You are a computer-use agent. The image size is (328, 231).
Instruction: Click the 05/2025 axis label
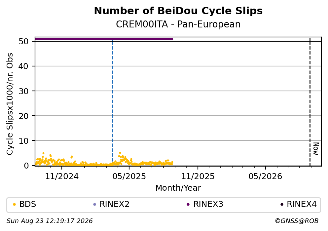[129, 176]
